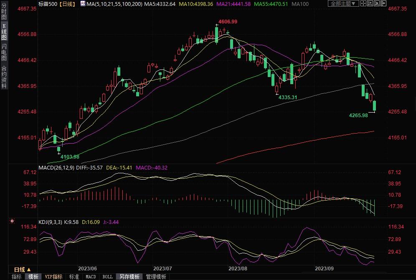
Task: Select the 模板 template tab
Action: pos(33,277)
